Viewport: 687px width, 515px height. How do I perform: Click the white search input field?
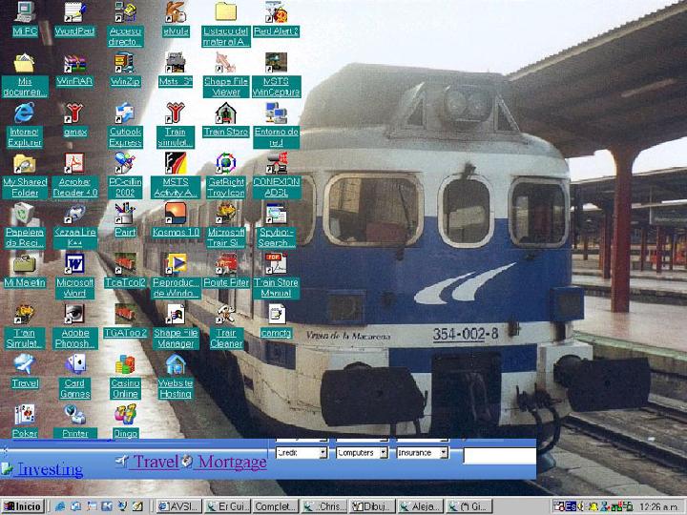[498, 457]
